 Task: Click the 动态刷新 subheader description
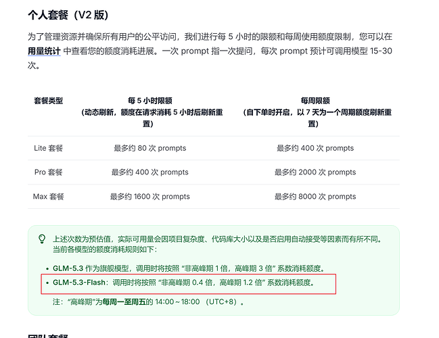pos(152,118)
